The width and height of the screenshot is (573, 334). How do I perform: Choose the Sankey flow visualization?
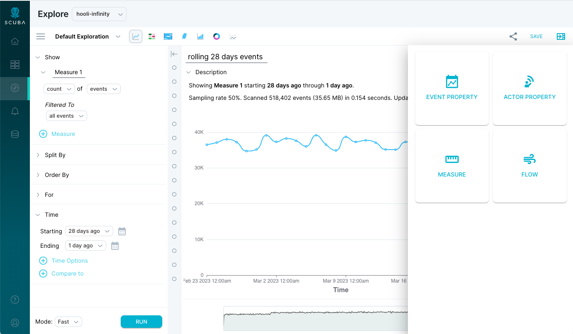tap(168, 36)
